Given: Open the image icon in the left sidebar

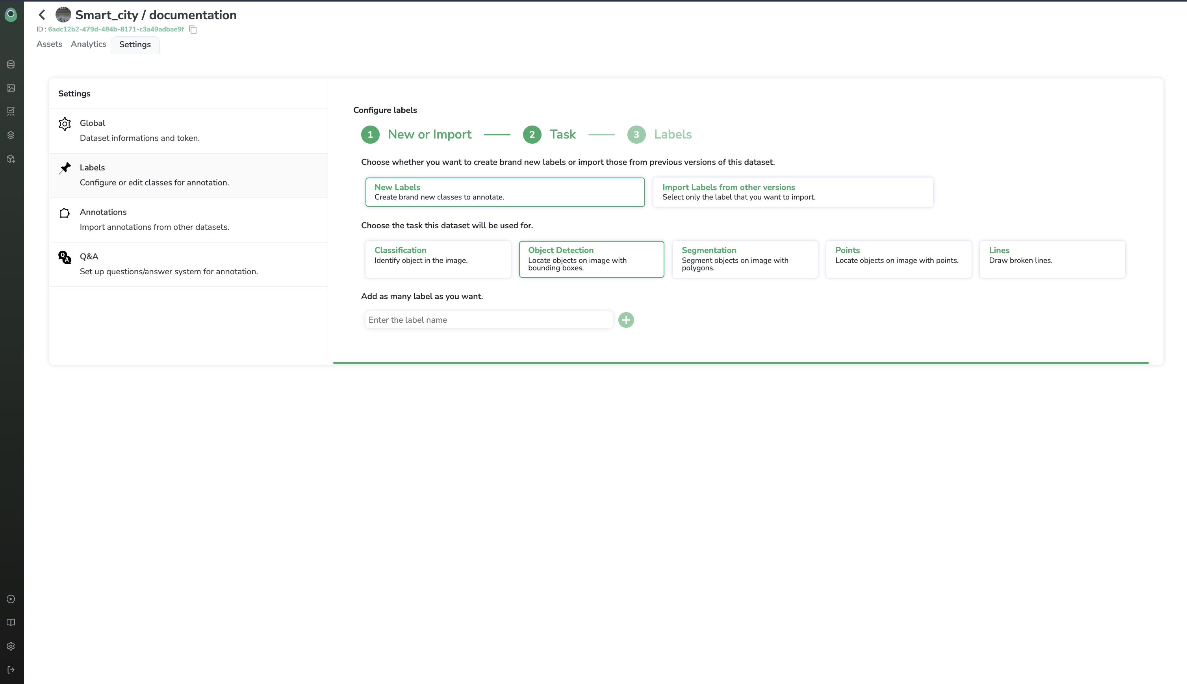Looking at the screenshot, I should (x=11, y=88).
